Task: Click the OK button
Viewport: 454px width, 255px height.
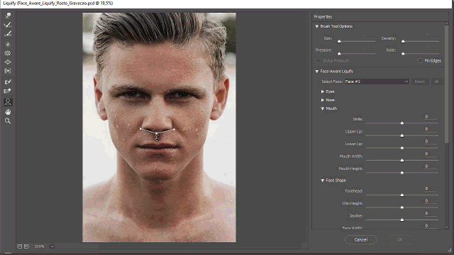Action: click(x=399, y=239)
